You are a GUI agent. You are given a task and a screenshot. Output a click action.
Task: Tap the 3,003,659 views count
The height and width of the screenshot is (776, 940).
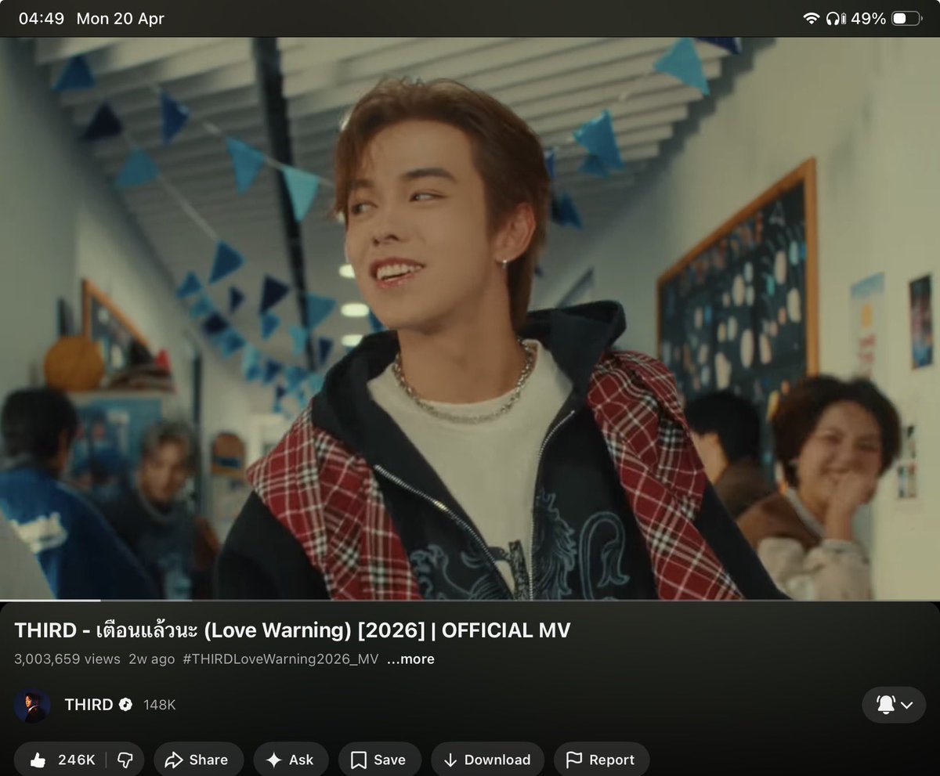67,659
